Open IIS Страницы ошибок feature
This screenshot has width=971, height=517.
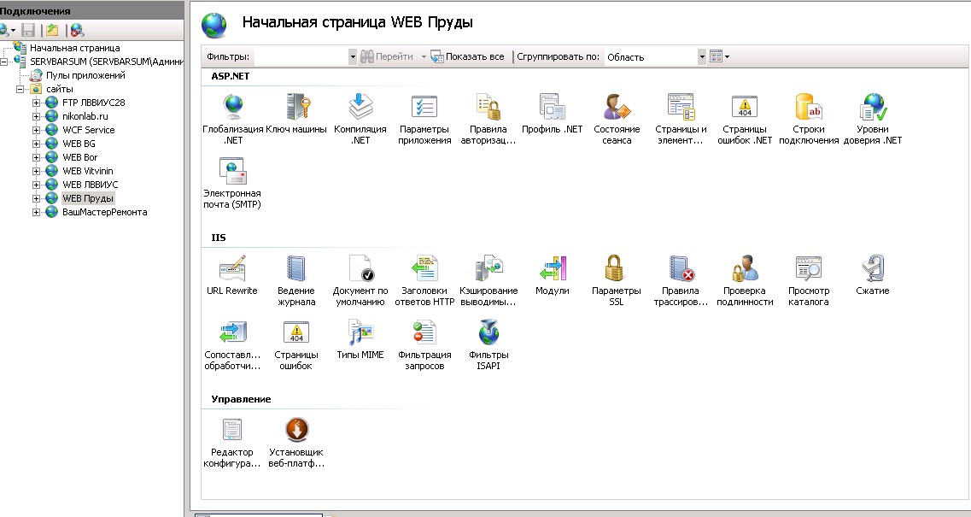click(296, 344)
